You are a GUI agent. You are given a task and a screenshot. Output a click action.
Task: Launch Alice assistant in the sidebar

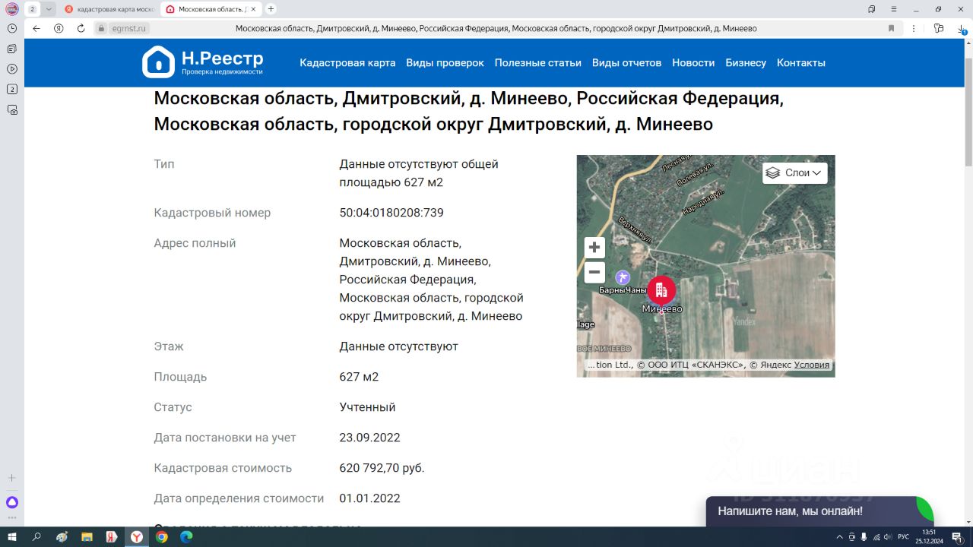(12, 502)
